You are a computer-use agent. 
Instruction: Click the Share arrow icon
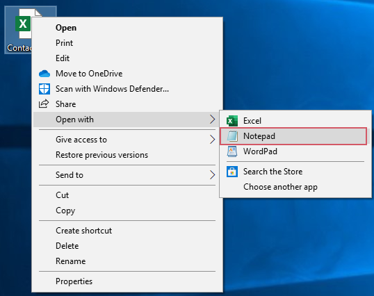point(44,104)
